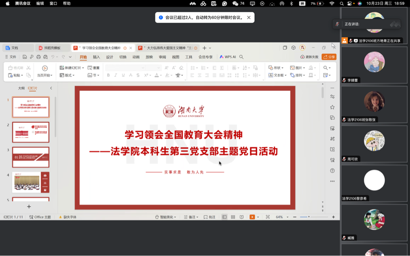The image size is (410, 256).
Task: Start slideshow from status bar play icon
Action: pos(252,217)
